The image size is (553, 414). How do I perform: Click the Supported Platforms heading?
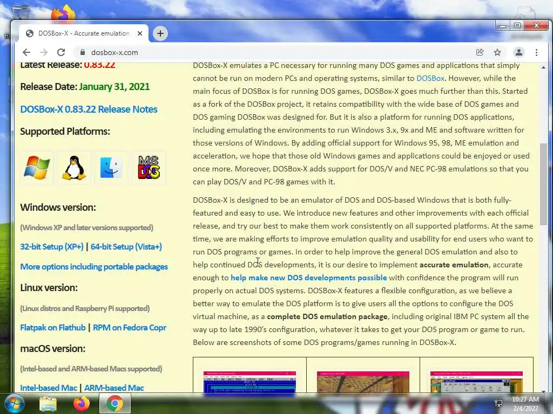point(65,132)
